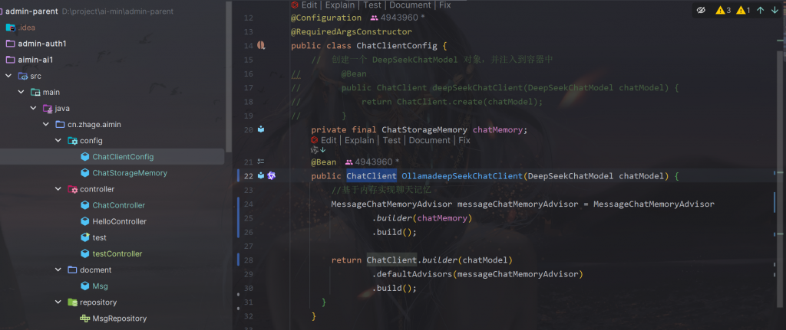Screen dimensions: 786x330
Task: Click the purple gutter icon on line 22
Action: (271, 176)
